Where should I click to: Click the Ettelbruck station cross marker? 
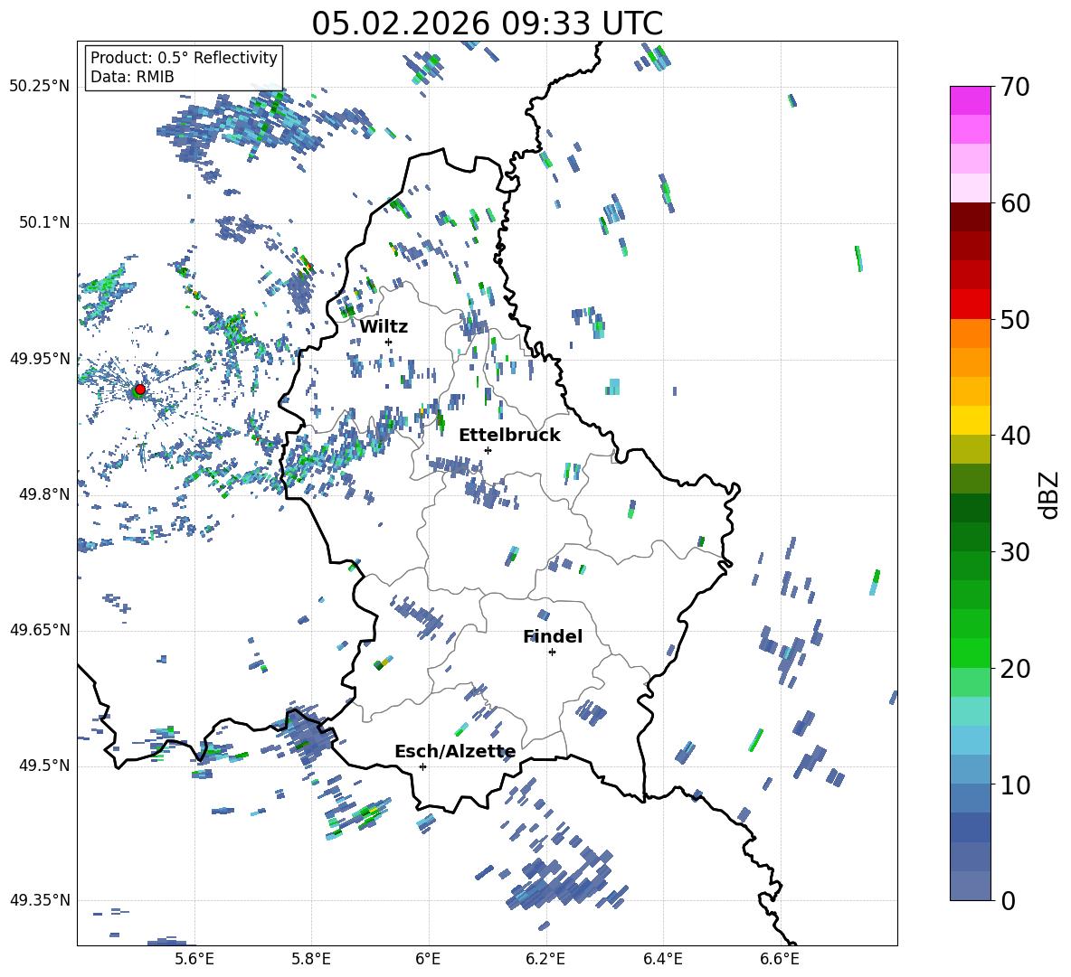[488, 450]
